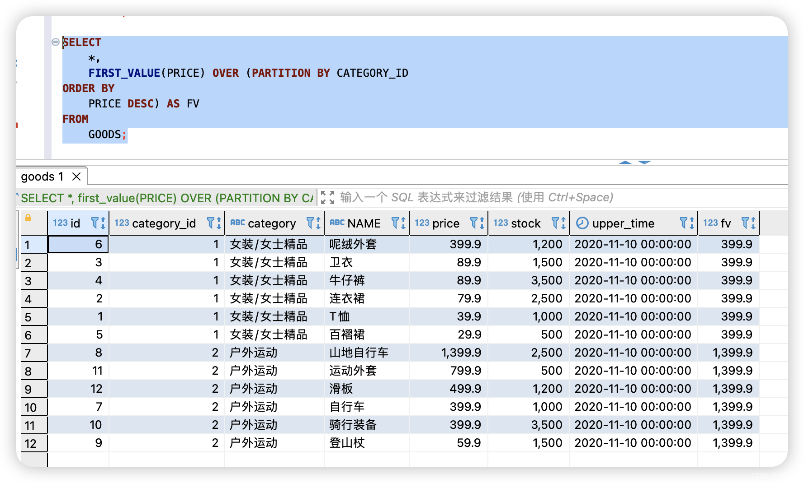Click the NAME cell T恤
Image resolution: width=804 pixels, height=483 pixels.
(x=367, y=316)
